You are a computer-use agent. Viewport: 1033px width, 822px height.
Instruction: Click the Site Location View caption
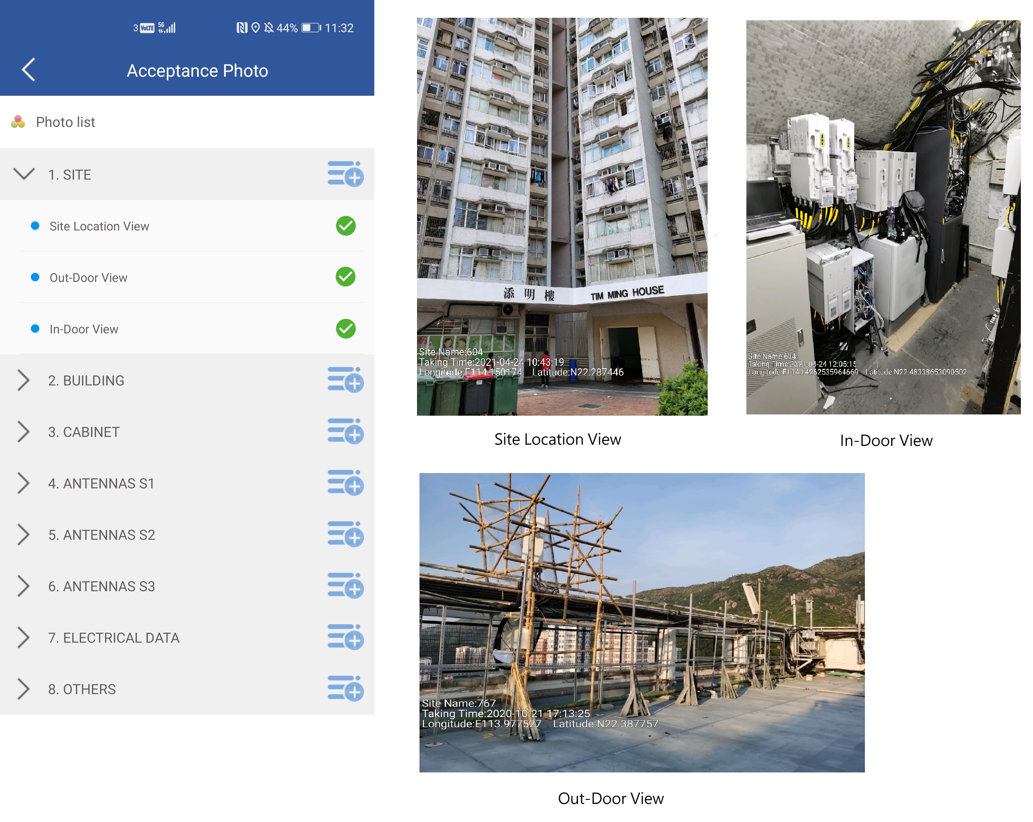558,439
